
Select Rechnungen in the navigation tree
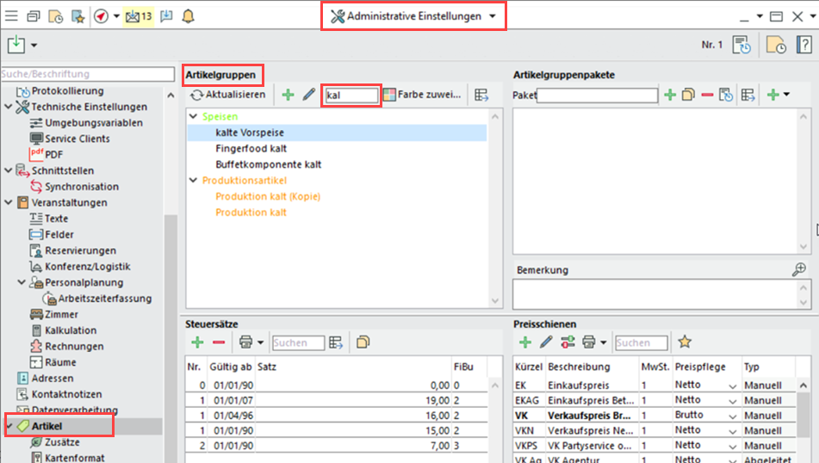coord(74,346)
